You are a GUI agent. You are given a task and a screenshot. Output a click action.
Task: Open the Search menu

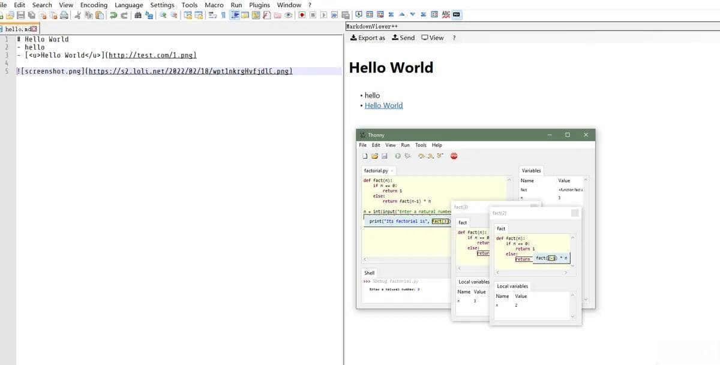pyautogui.click(x=42, y=5)
